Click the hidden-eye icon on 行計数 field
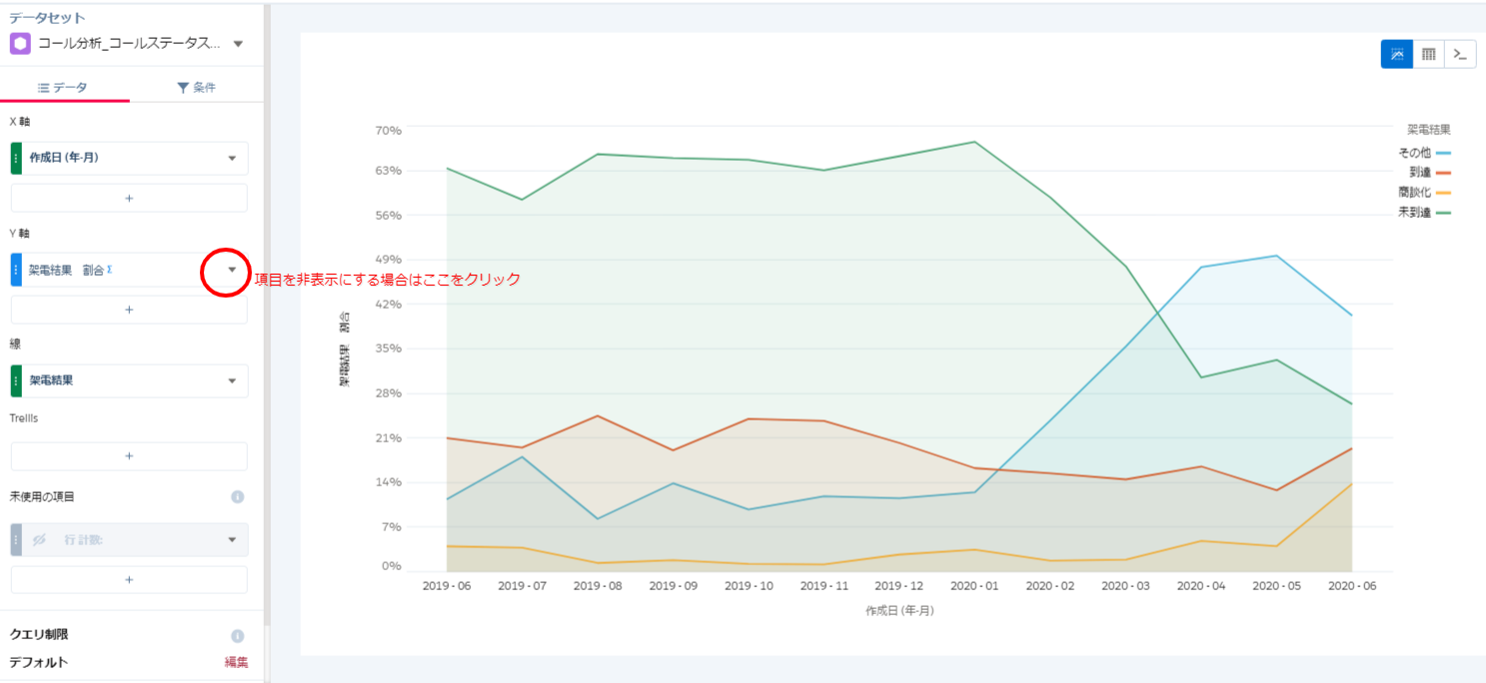The height and width of the screenshot is (683, 1486). coord(40,540)
